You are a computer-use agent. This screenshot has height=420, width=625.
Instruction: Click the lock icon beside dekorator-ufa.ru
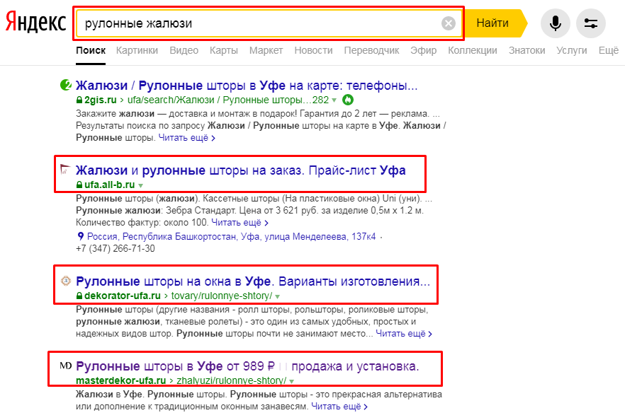tap(79, 296)
